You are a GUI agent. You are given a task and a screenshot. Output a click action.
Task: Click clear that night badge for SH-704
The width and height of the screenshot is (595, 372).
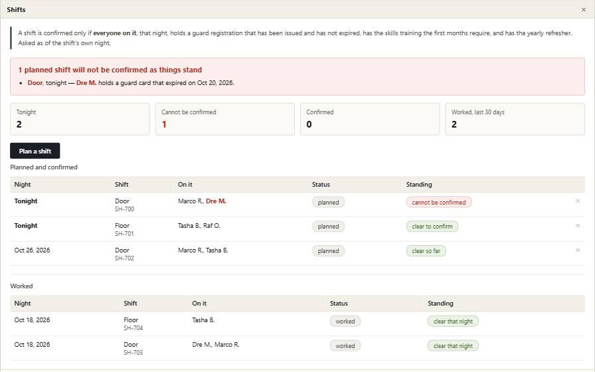pos(453,322)
